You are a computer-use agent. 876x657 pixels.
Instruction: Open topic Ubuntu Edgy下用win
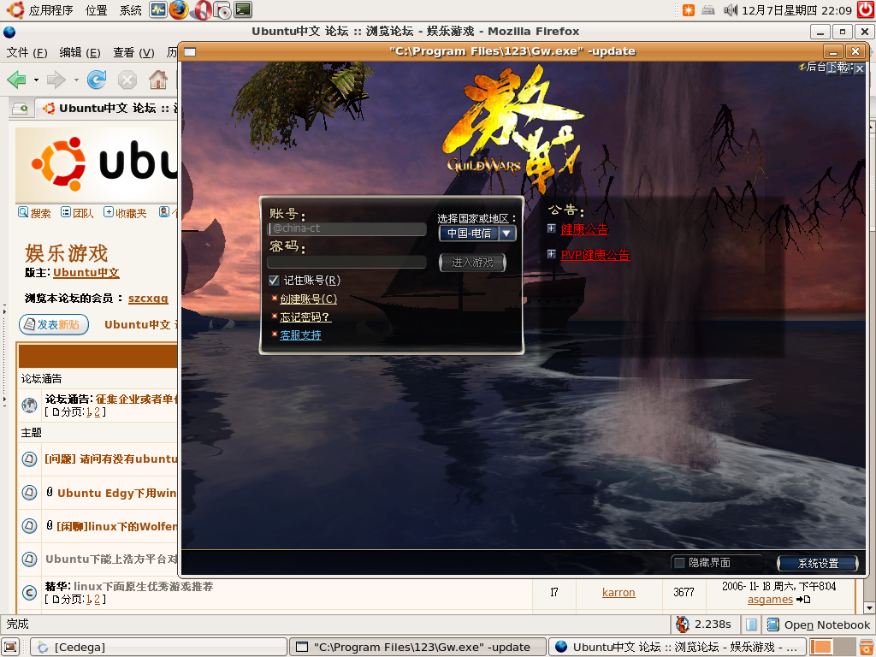(116, 493)
